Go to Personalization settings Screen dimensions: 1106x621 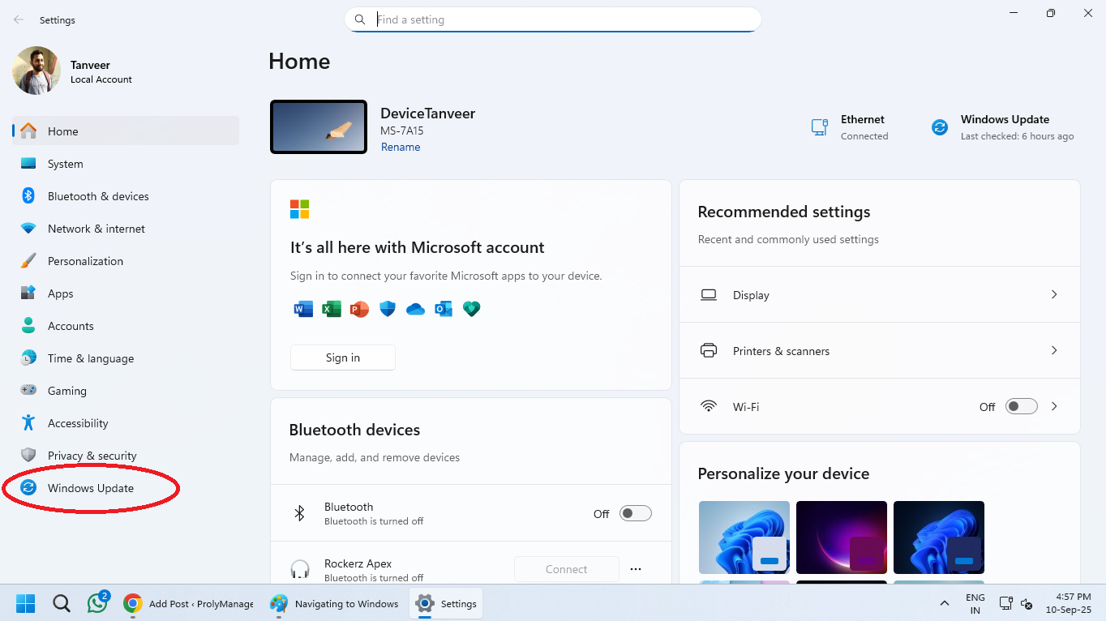click(x=126, y=261)
